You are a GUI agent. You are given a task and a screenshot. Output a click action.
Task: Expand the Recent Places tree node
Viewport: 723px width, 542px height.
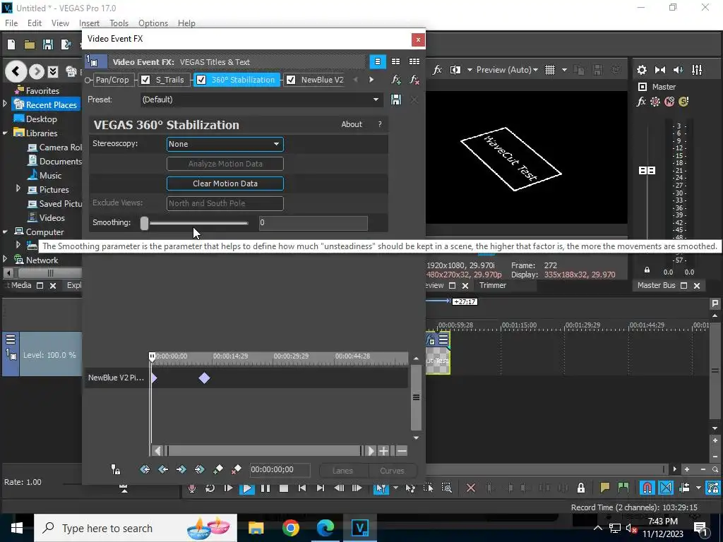[5, 104]
